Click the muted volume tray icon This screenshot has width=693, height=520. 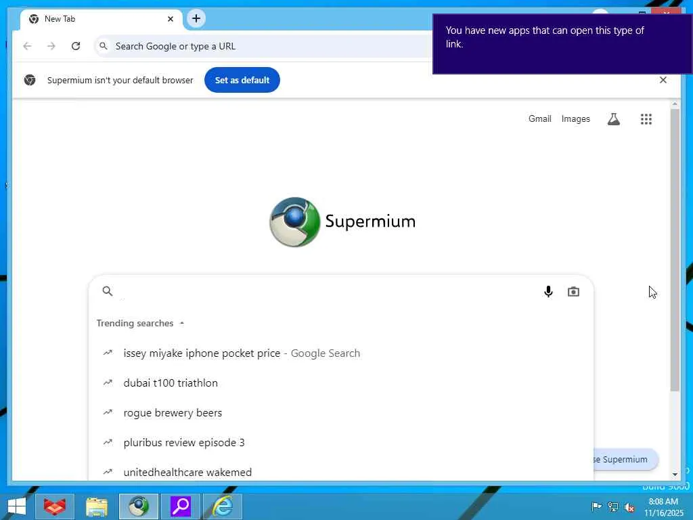pyautogui.click(x=629, y=506)
